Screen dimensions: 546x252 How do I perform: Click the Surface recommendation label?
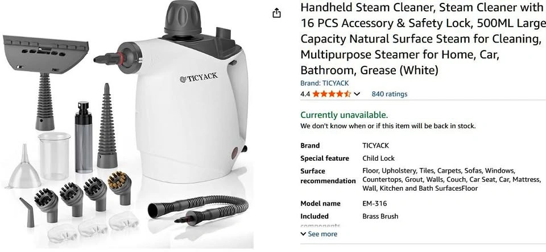(x=328, y=176)
